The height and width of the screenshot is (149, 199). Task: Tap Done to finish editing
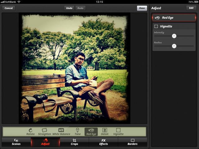point(142,8)
